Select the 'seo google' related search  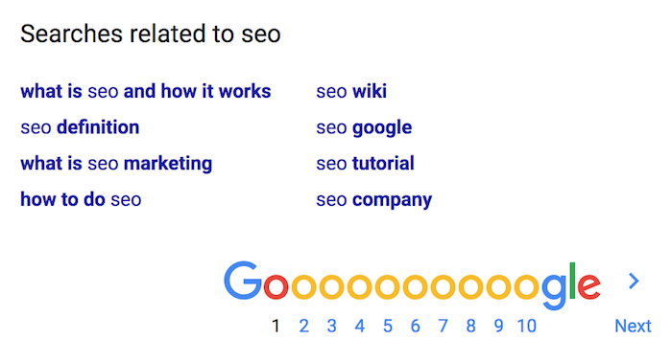(x=364, y=127)
